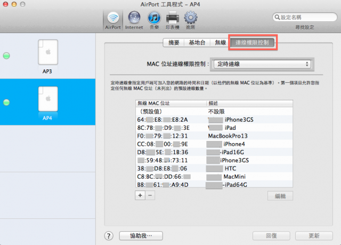The image size is (341, 245).
Task: Select the iPad16G row
Action: coord(214,152)
